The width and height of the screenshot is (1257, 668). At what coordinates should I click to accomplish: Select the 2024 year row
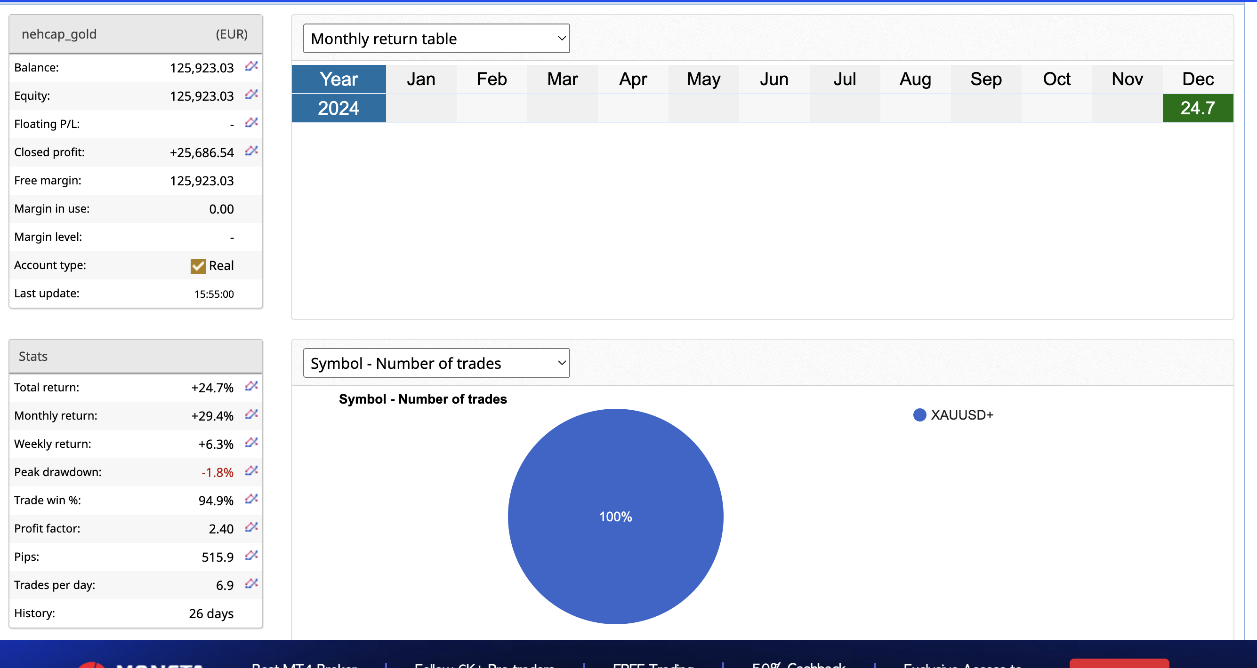[338, 108]
